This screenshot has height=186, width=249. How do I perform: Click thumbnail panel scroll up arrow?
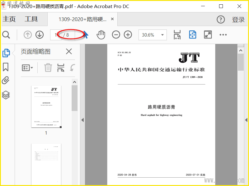(74, 82)
